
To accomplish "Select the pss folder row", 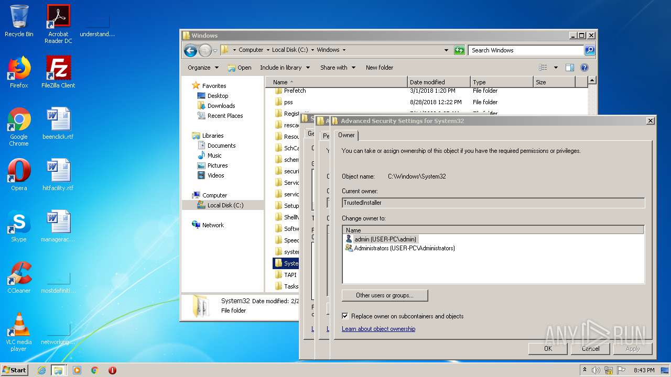I will tap(426, 102).
